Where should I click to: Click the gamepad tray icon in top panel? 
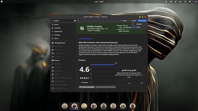coord(171,2)
